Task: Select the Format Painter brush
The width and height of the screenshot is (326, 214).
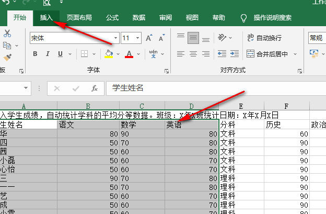Action: click(x=7, y=57)
